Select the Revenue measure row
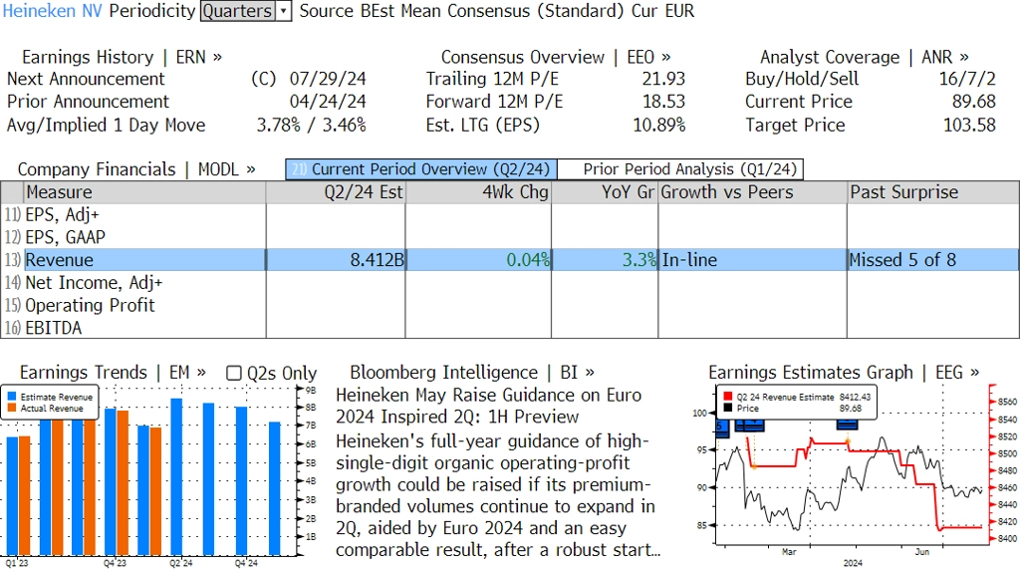 coord(509,260)
